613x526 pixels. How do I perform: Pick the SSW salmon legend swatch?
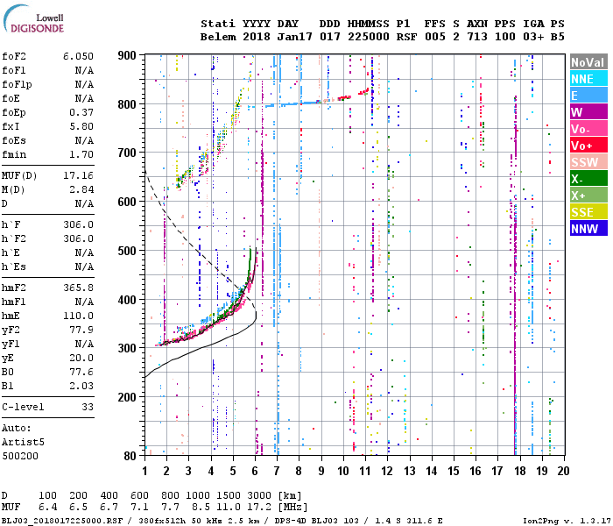588,162
